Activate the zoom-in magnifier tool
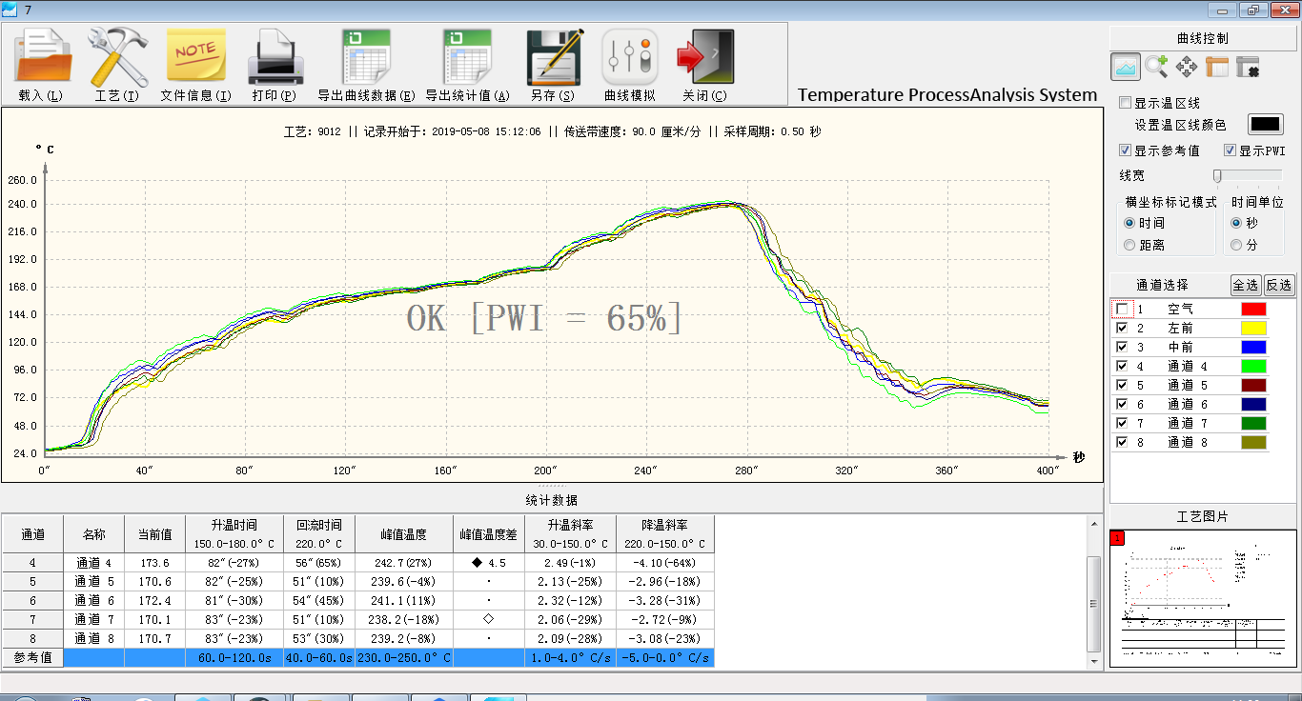 coord(1156,67)
